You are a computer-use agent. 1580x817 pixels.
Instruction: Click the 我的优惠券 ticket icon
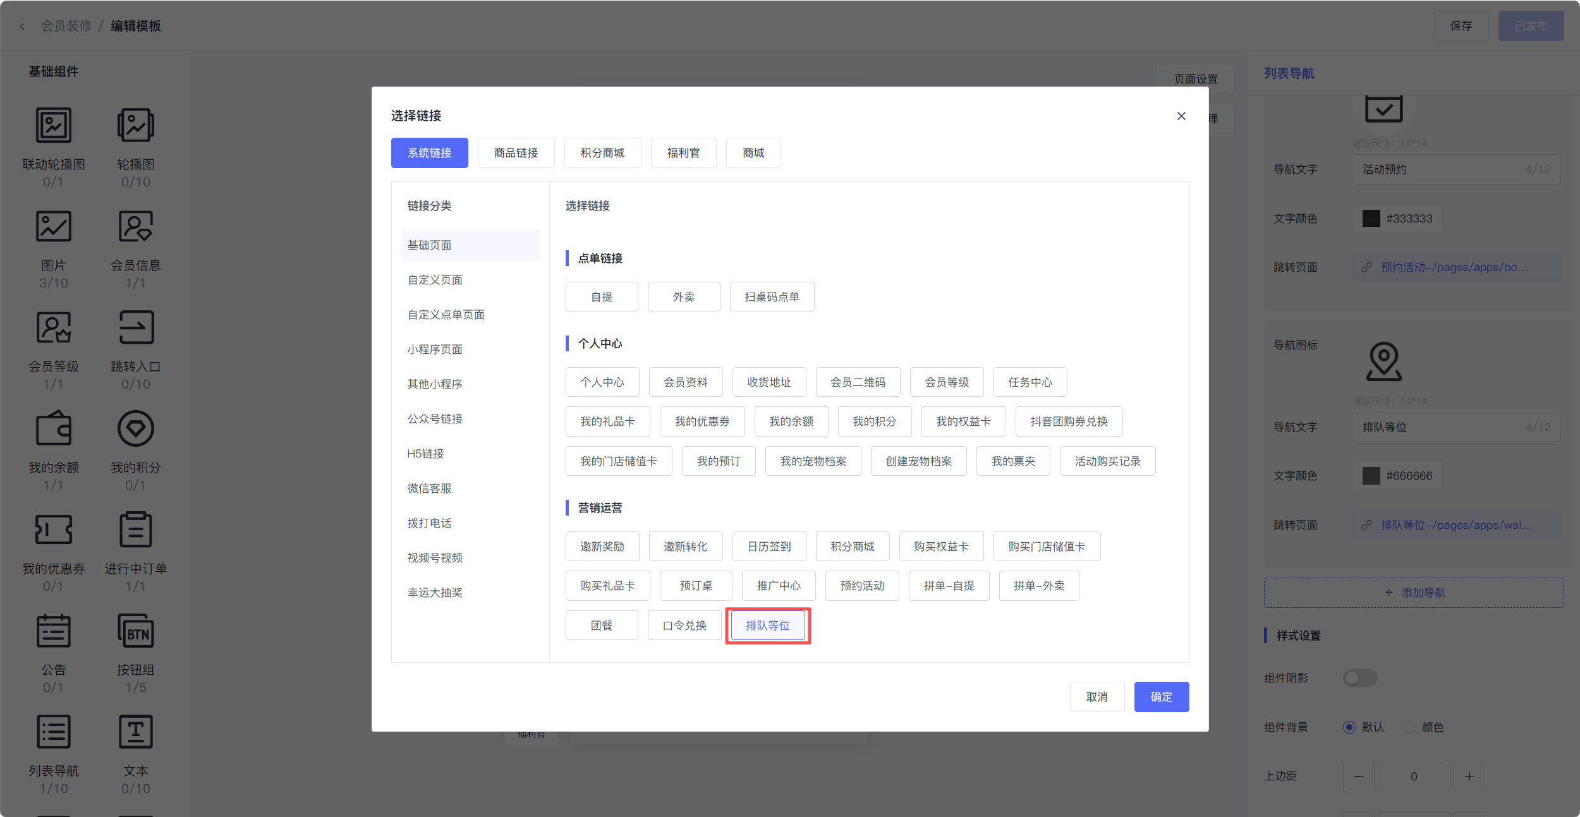[54, 530]
